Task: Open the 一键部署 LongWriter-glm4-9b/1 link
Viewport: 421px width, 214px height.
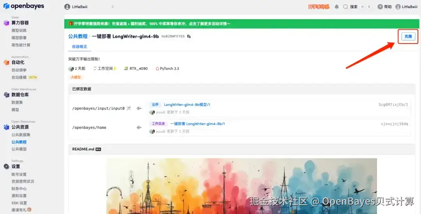Action: click(x=198, y=124)
